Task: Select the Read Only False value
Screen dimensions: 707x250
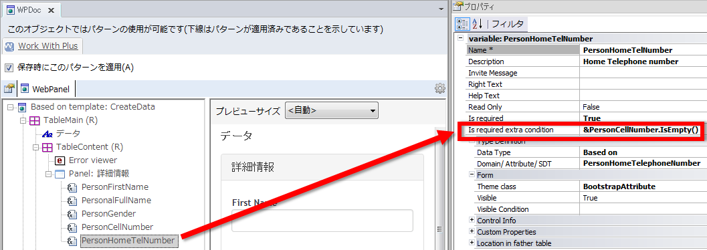Action: click(x=643, y=107)
